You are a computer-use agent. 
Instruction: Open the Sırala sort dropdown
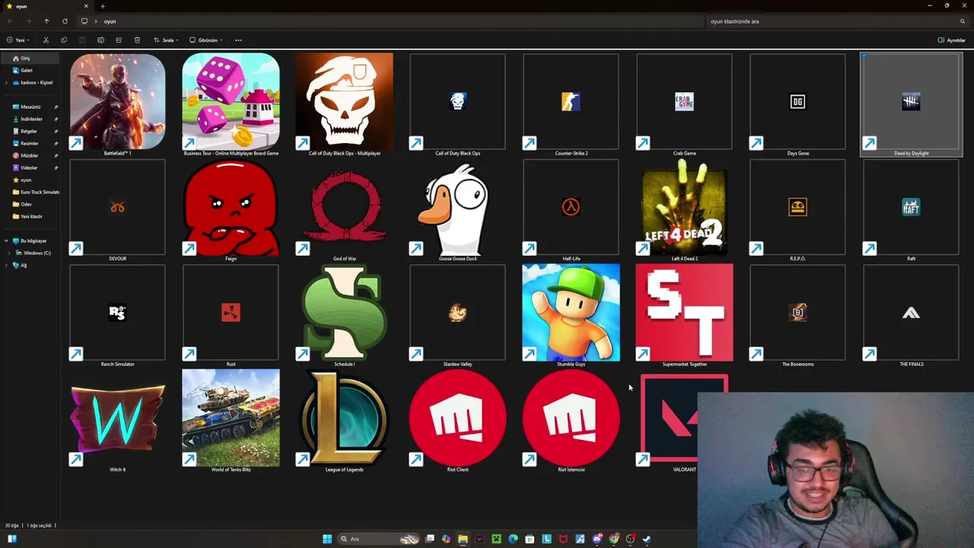(x=166, y=40)
